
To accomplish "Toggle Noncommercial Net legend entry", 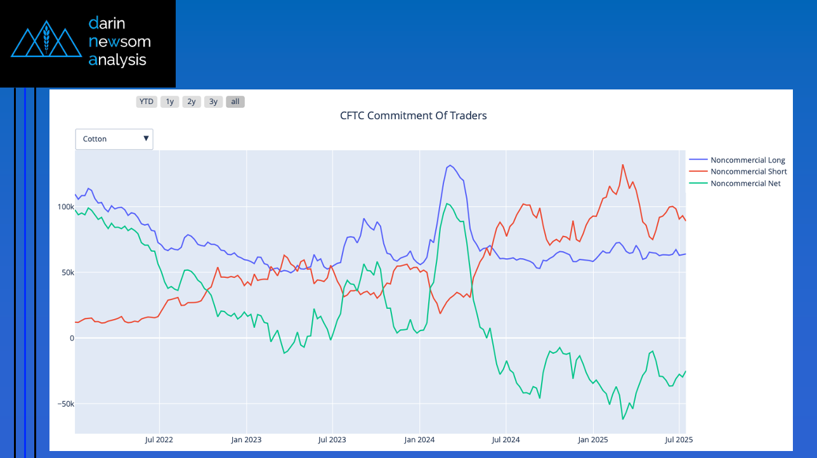I will click(745, 183).
